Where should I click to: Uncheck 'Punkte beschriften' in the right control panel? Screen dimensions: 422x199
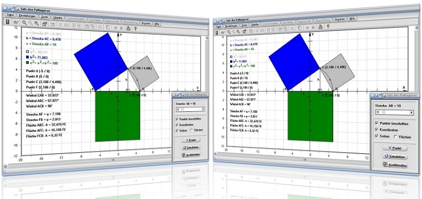377,123
